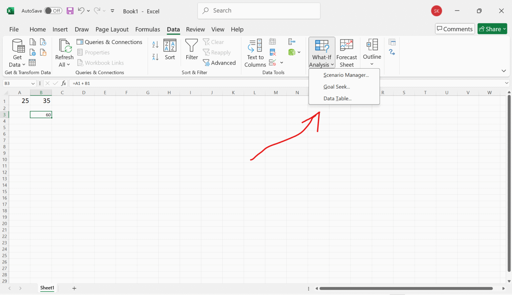Image resolution: width=512 pixels, height=295 pixels.
Task: Launch the Flash Fill tool
Action: point(272,41)
